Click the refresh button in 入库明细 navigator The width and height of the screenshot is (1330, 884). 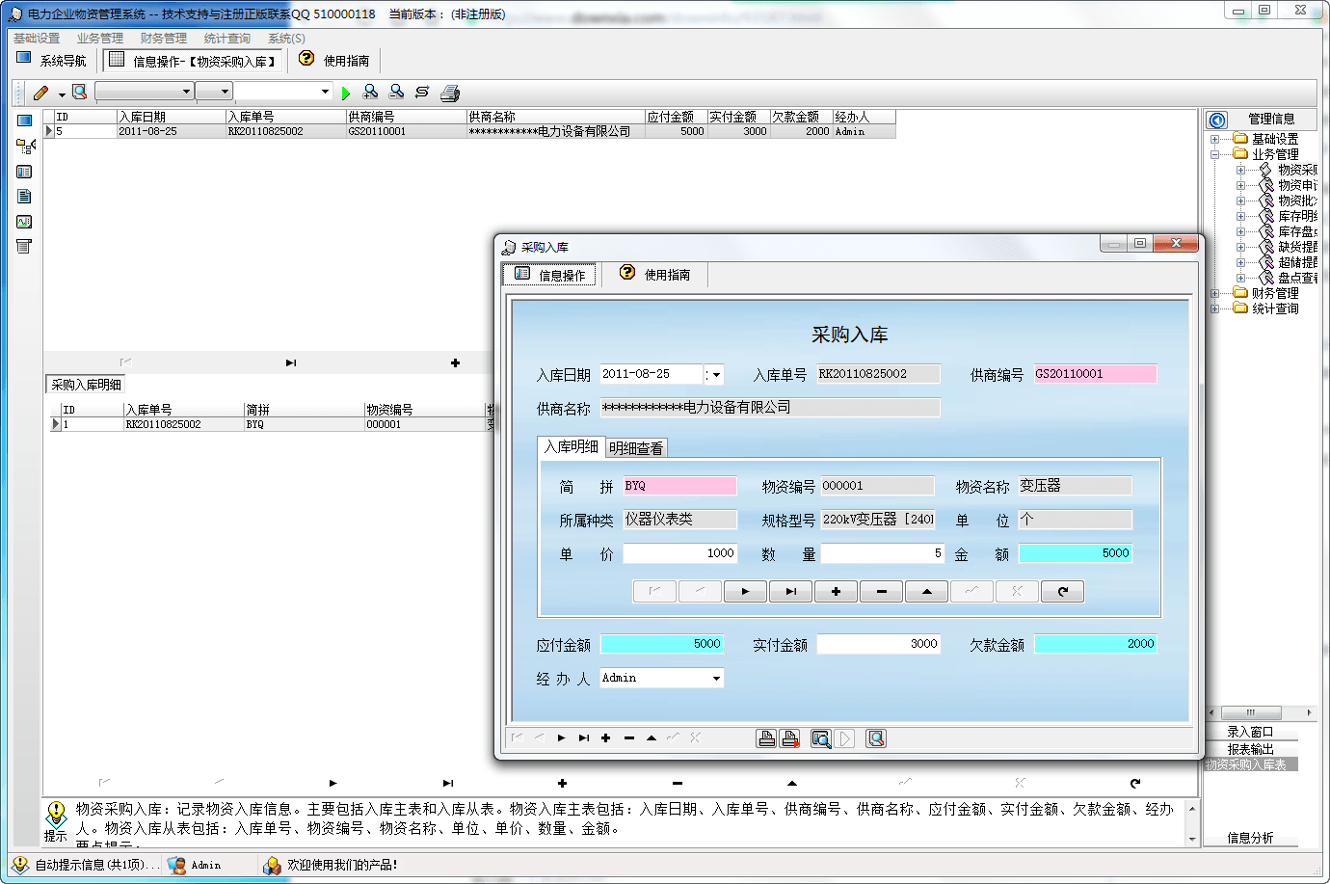1063,592
